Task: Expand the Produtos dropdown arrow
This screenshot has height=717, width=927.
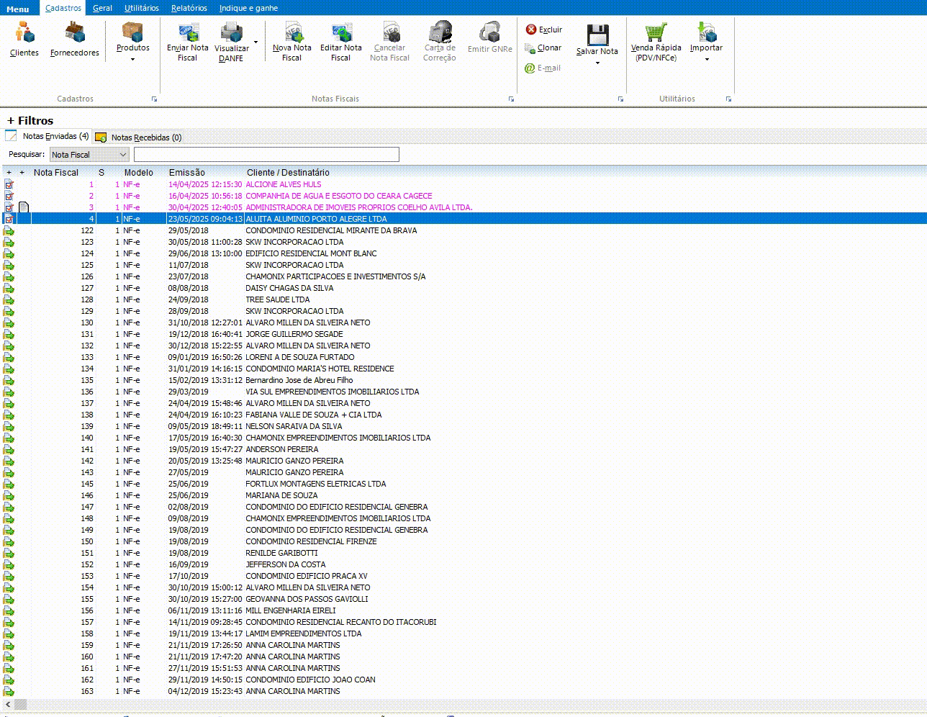Action: point(133,59)
